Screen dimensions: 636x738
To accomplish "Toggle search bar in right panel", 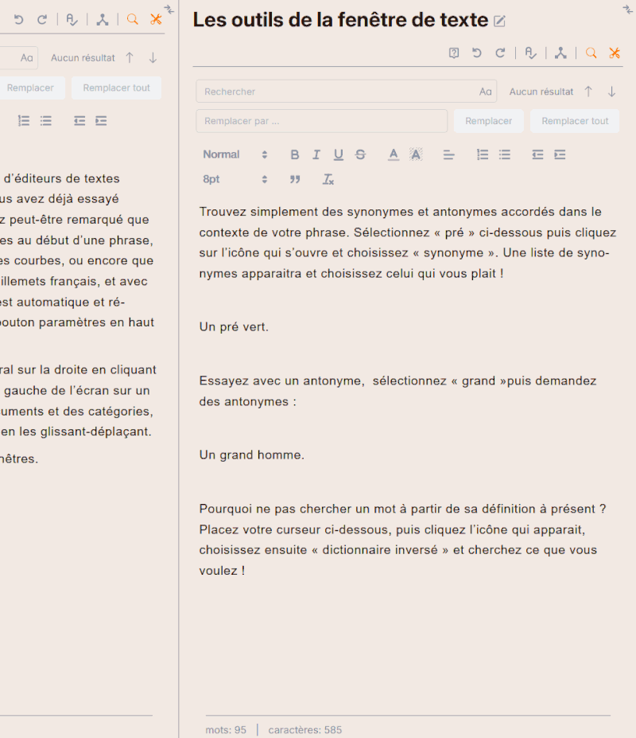I will [591, 53].
